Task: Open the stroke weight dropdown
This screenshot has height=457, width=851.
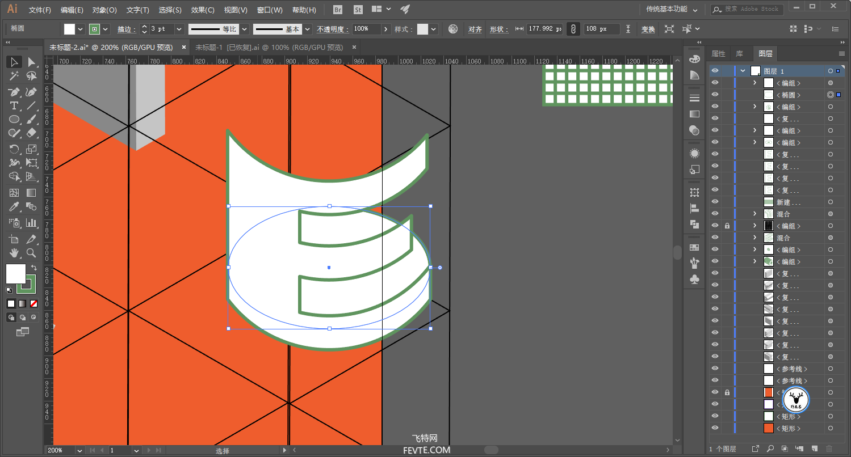Action: point(179,29)
